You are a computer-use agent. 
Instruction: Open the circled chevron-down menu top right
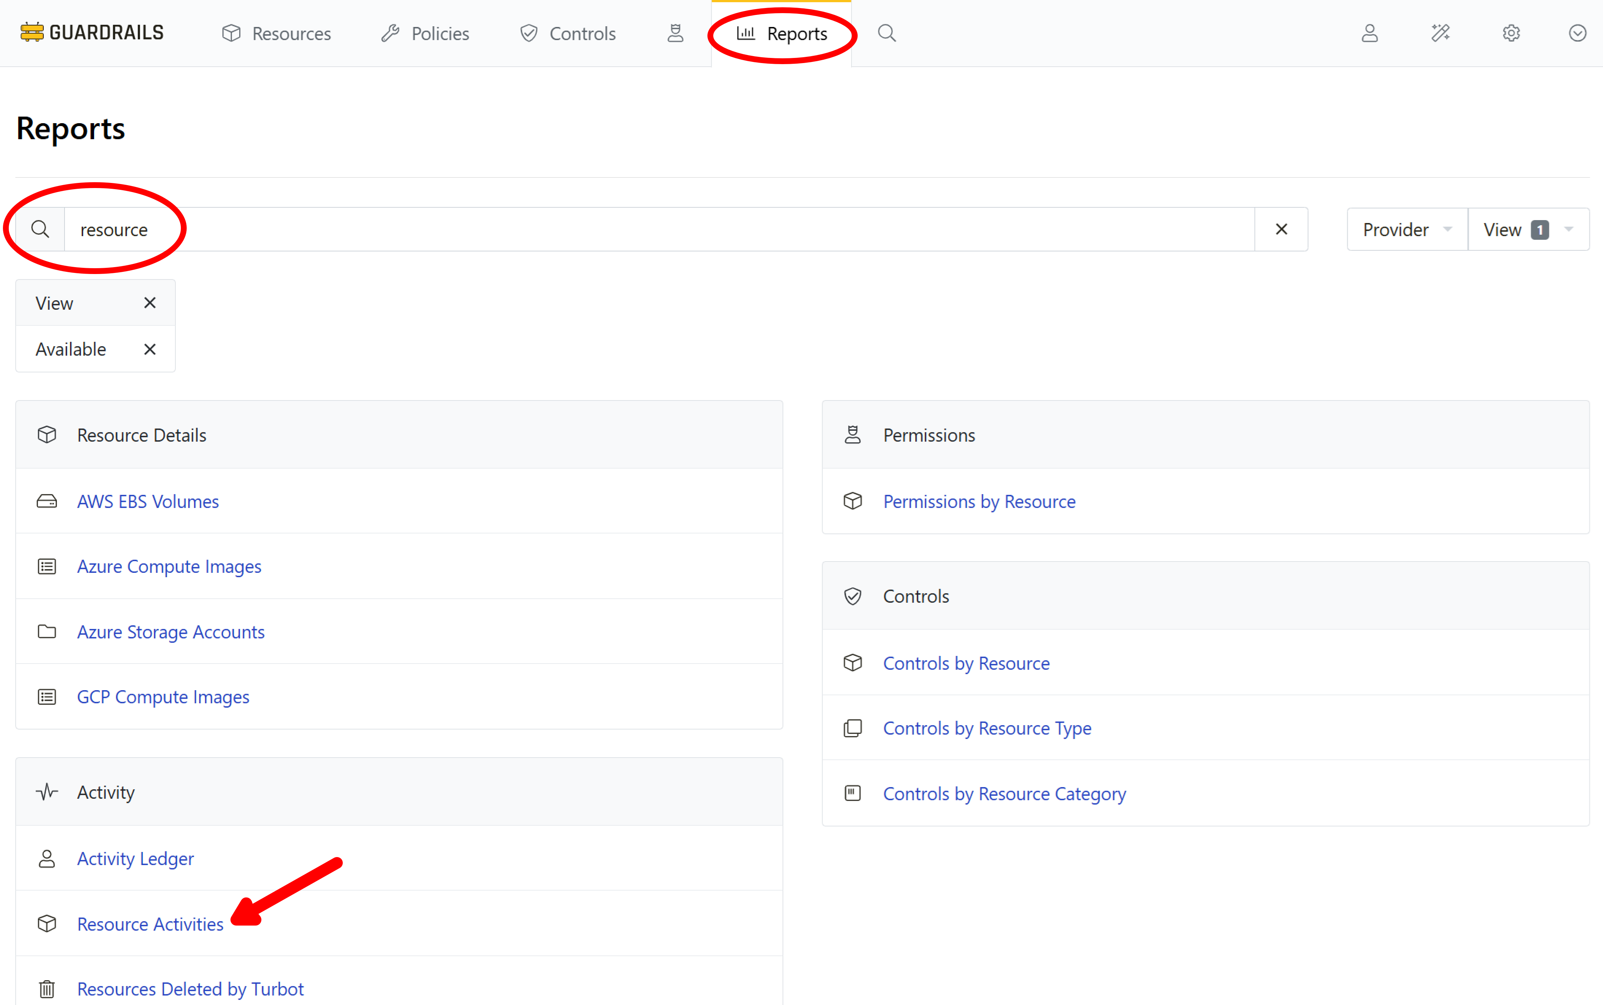(1578, 33)
